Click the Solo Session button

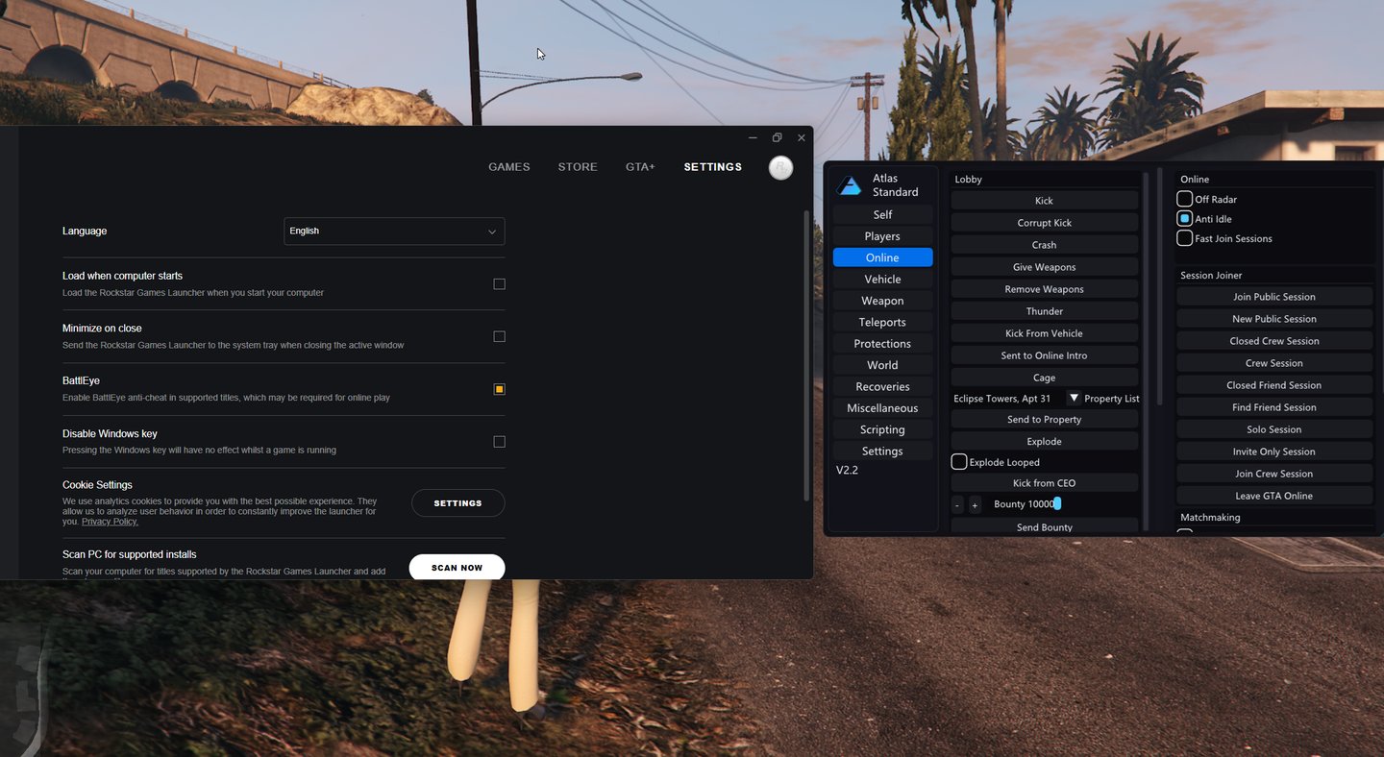pos(1274,429)
